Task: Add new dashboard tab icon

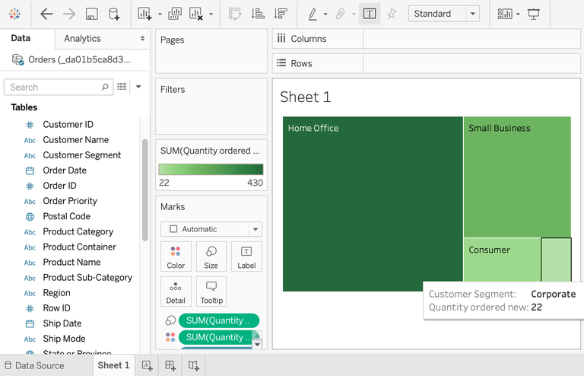Action: [170, 365]
